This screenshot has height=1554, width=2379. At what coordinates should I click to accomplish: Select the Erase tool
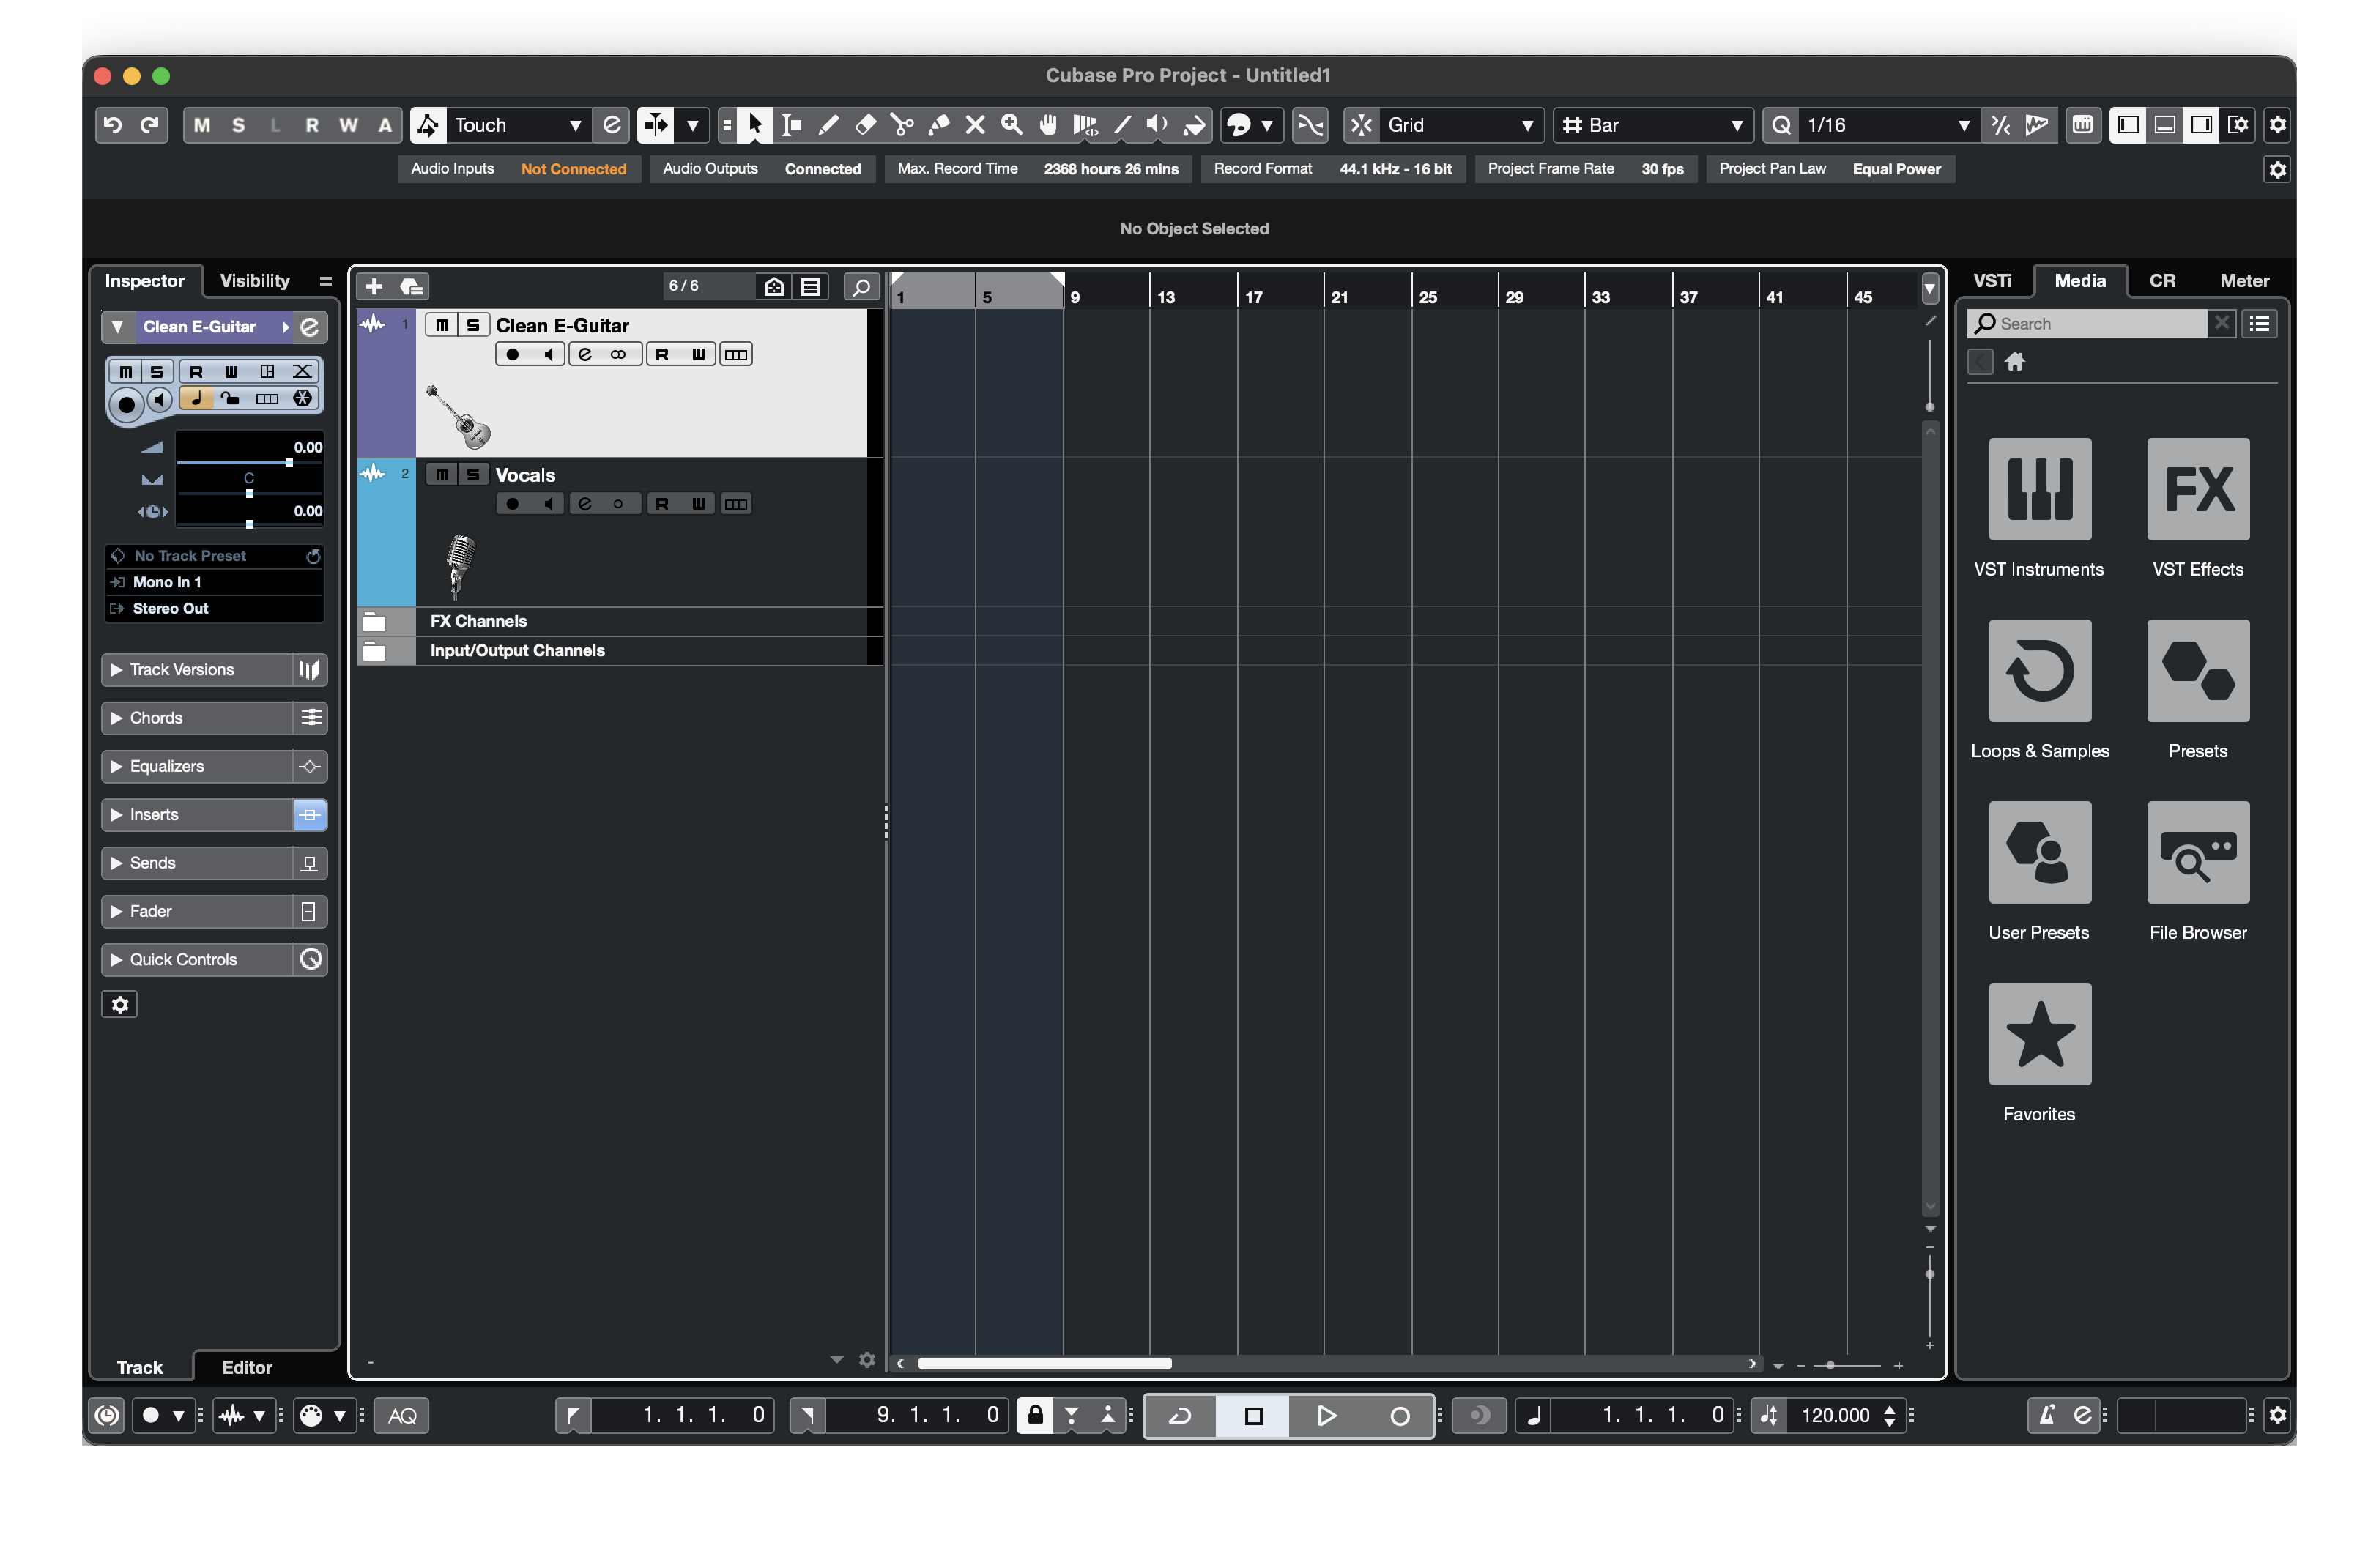pyautogui.click(x=866, y=125)
